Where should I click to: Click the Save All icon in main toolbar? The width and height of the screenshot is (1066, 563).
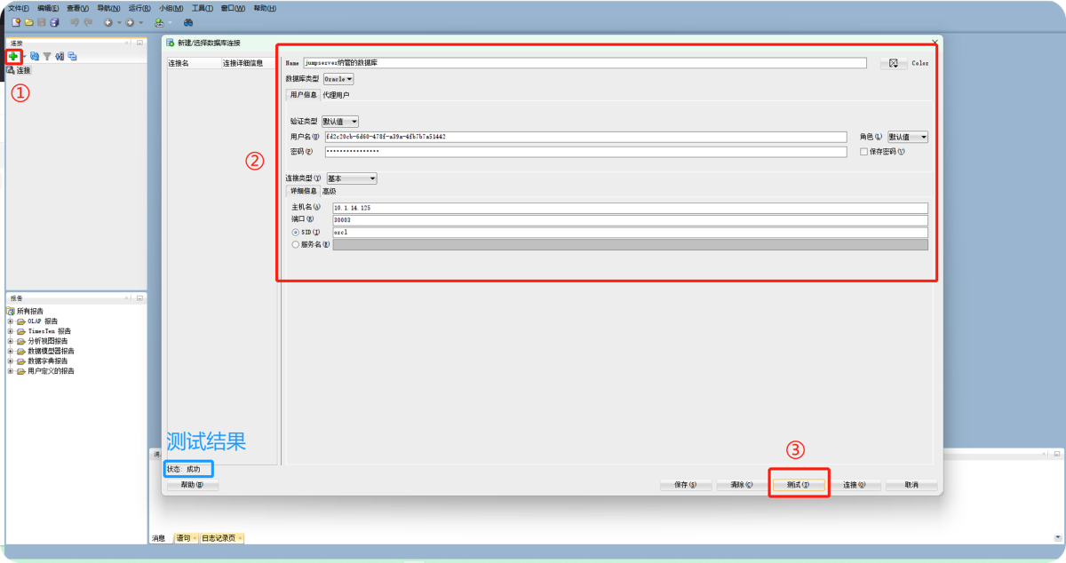54,22
